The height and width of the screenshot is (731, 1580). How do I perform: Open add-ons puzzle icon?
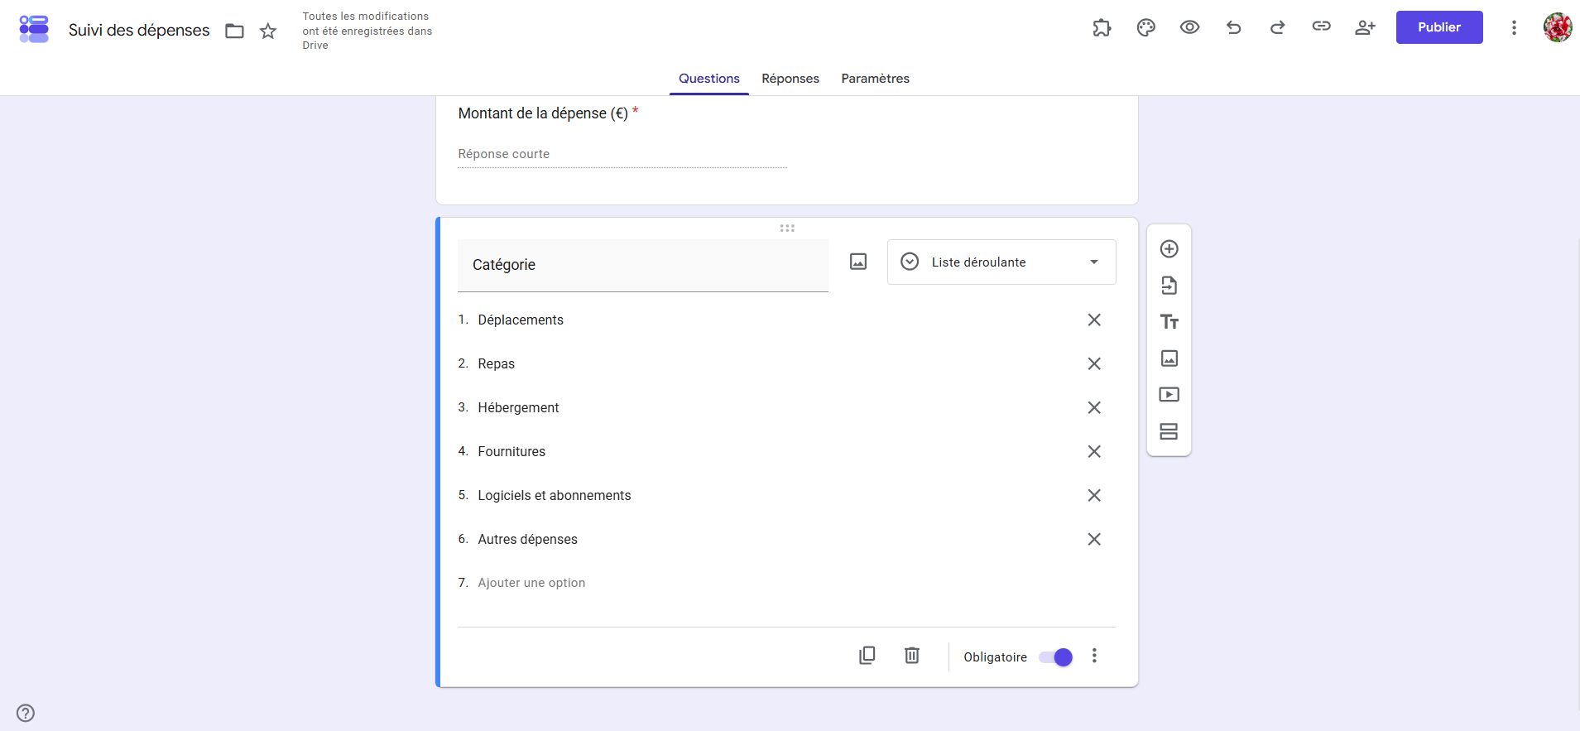click(x=1102, y=27)
